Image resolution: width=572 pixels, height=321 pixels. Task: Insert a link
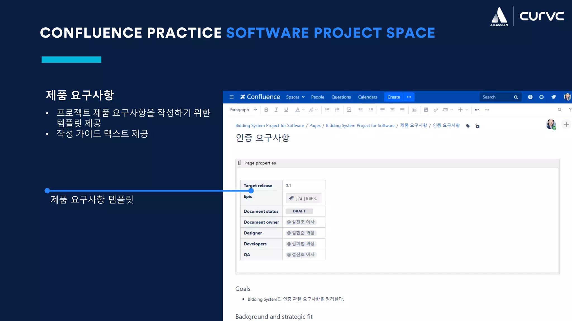click(x=436, y=110)
